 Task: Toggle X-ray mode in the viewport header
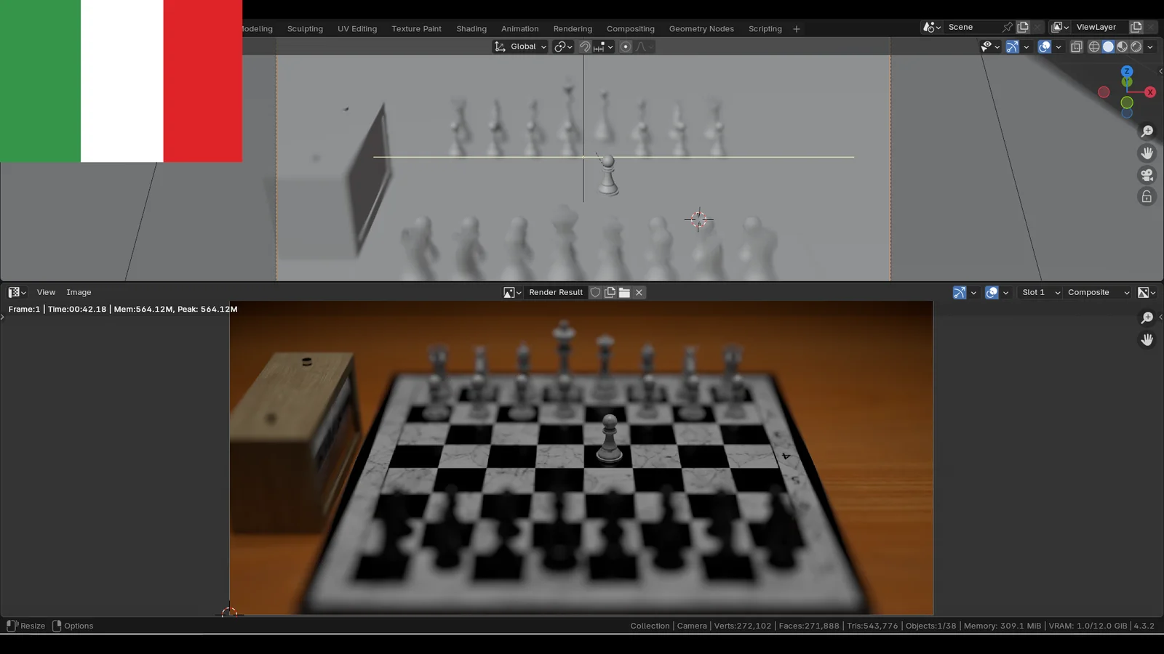pos(1077,47)
